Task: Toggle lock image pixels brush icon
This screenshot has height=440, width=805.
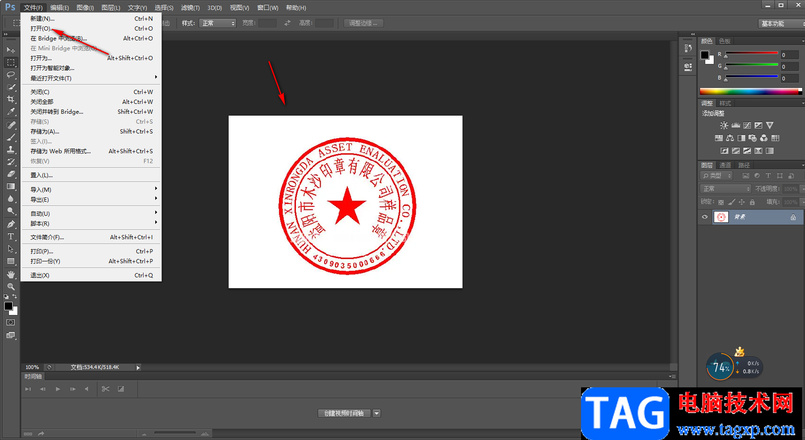Action: point(731,202)
